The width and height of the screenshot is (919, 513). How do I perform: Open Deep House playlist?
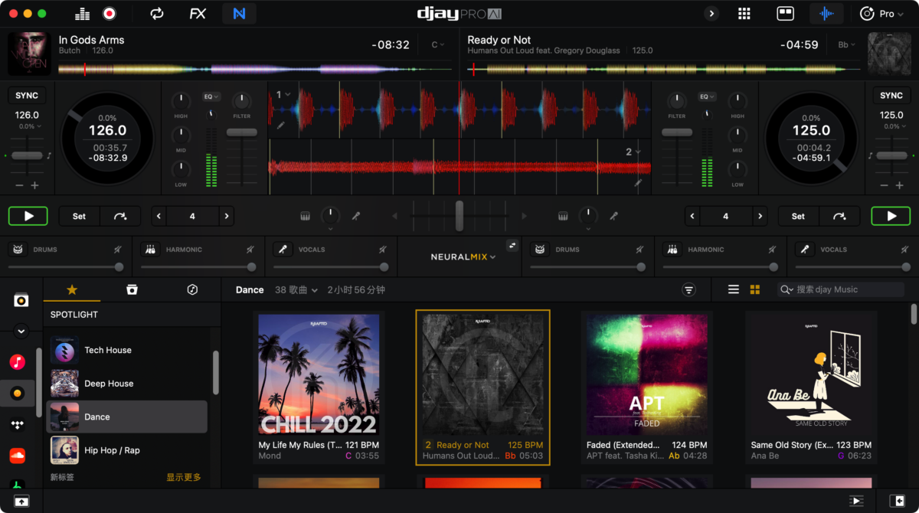pyautogui.click(x=127, y=384)
